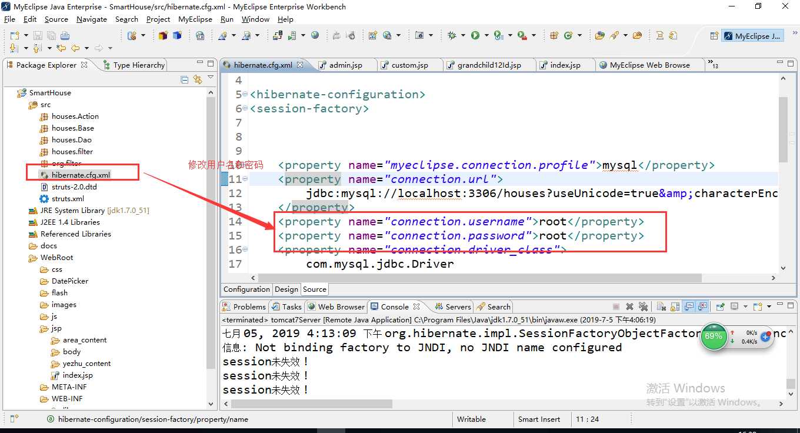
Task: Open the Window menu
Action: [x=255, y=19]
